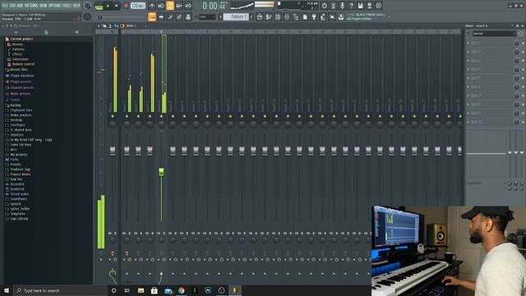This screenshot has height=296, width=526.
Task: Mute mixer Insert 2 track
Action: tap(138, 117)
